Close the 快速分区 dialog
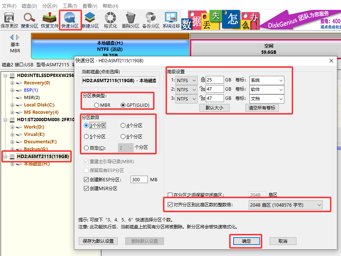This screenshot has width=341, height=256. [331, 61]
